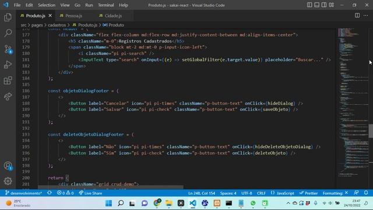Expand the Produto symbol breadcrumb

114,25
